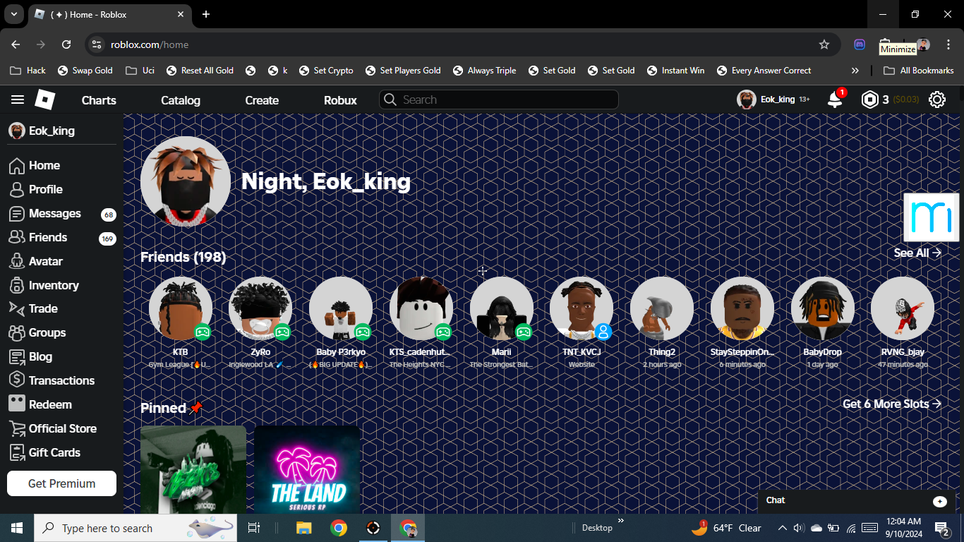Expand the Desktop toolbar chevron in taskbar
This screenshot has height=542, width=964.
(621, 522)
